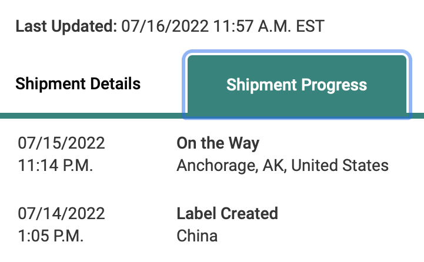424x262 pixels.
Task: Click the 07/14/2022 date entry
Action: [62, 213]
